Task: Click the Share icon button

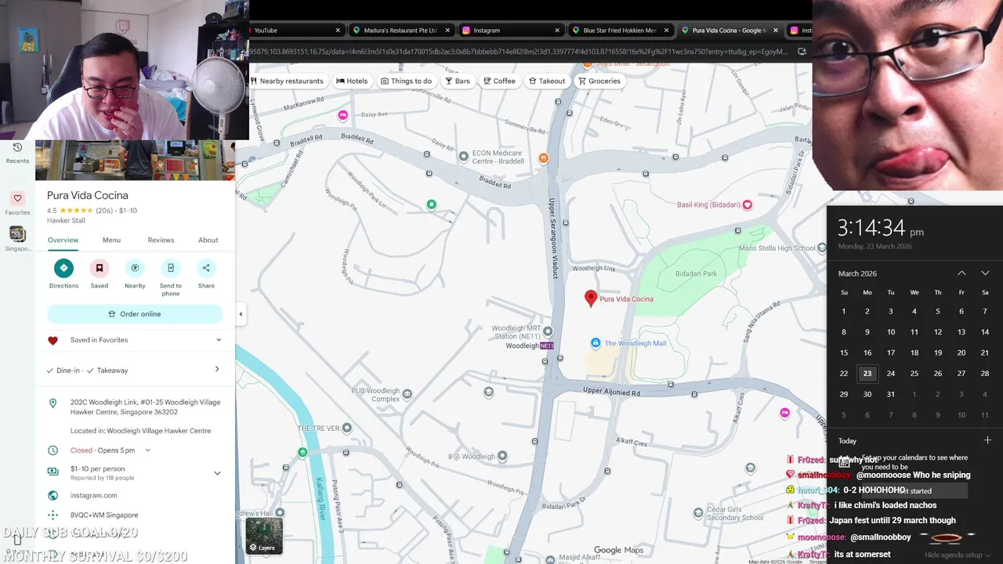Action: 206,268
